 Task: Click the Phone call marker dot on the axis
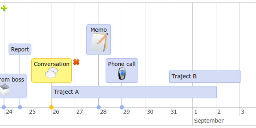122,107
